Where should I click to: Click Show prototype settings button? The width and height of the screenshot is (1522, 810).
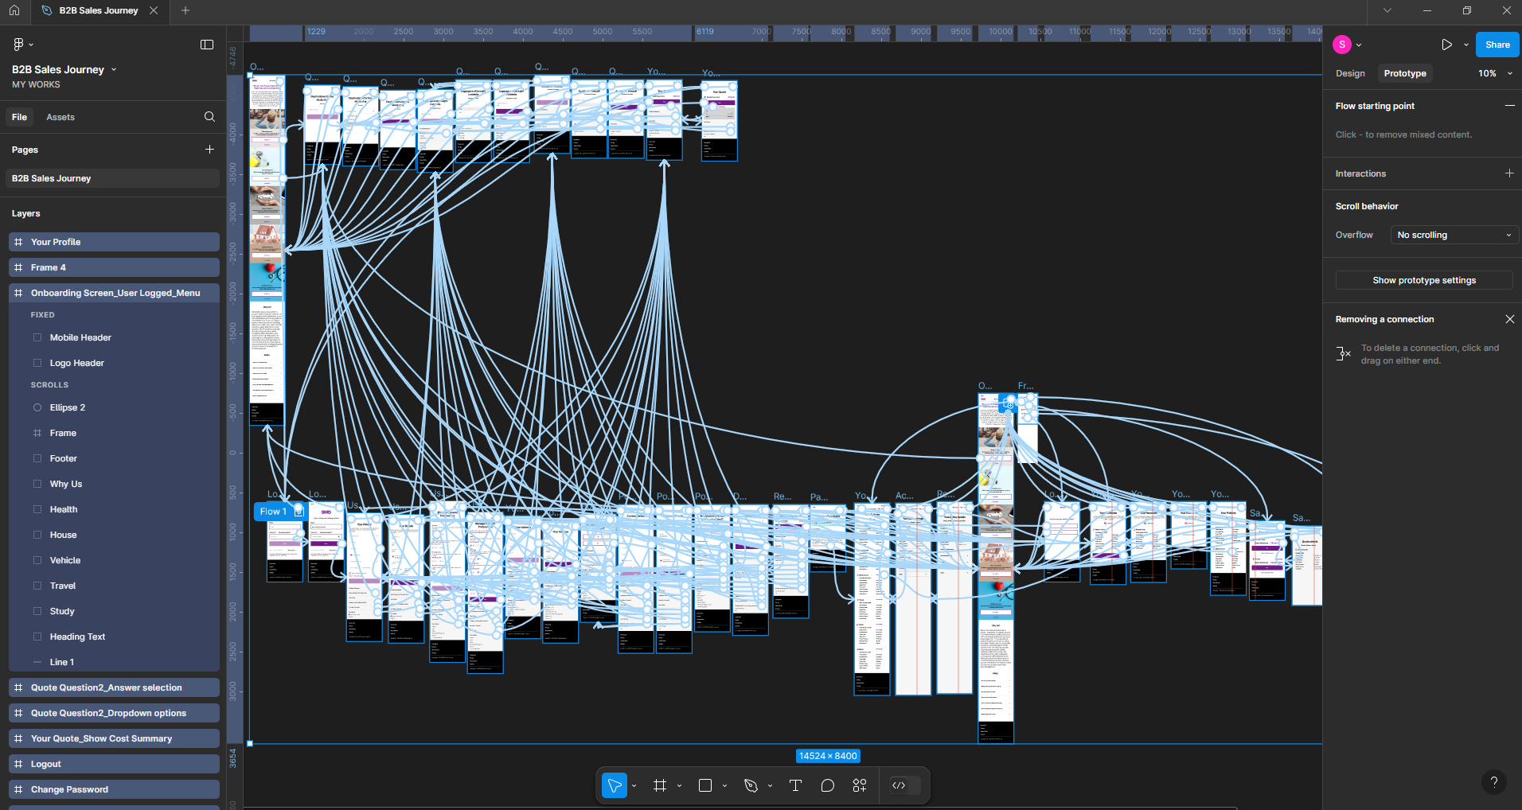1423,280
